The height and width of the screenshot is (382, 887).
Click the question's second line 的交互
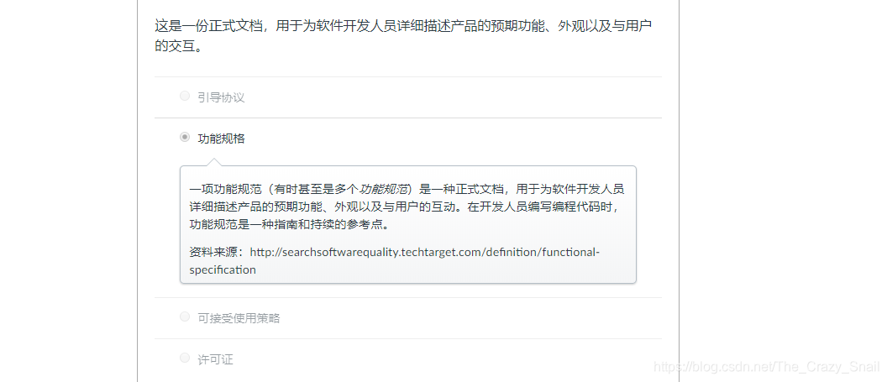[179, 46]
